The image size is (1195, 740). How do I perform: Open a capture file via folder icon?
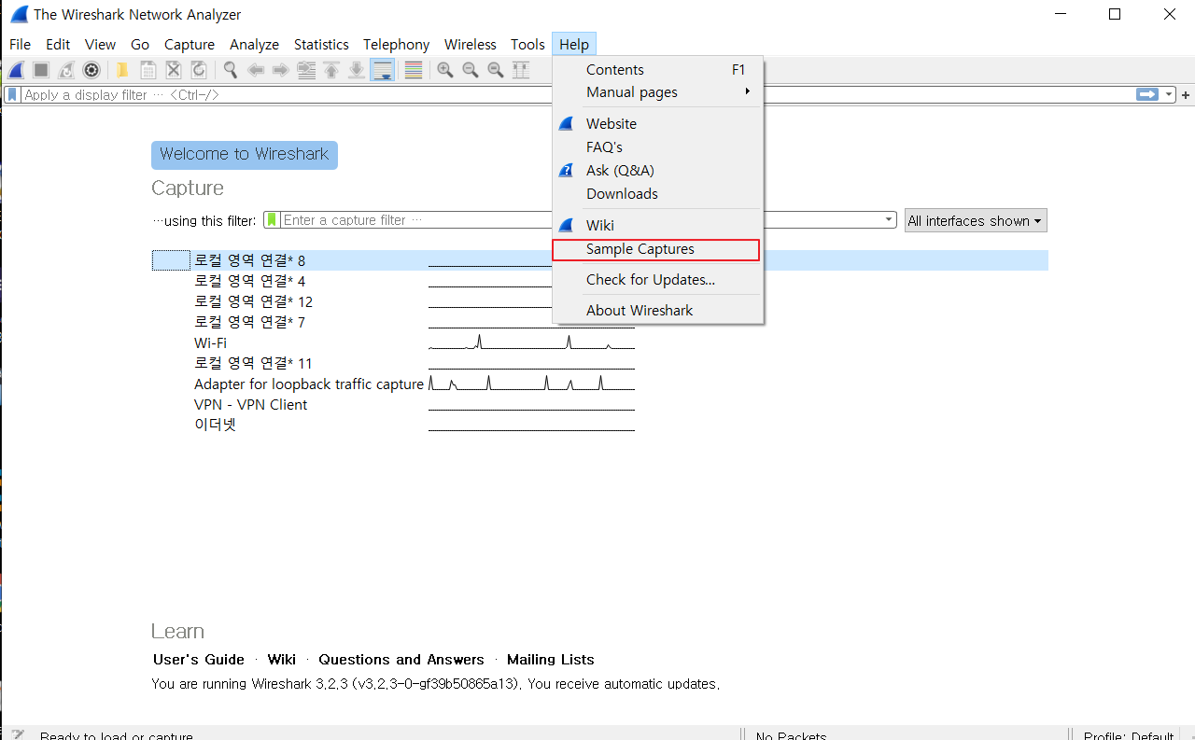122,70
